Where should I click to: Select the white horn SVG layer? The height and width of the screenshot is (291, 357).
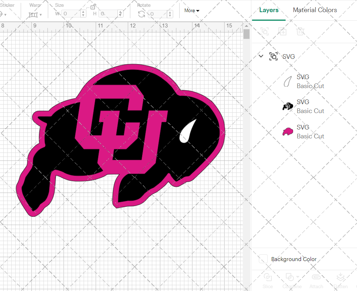tap(305, 81)
